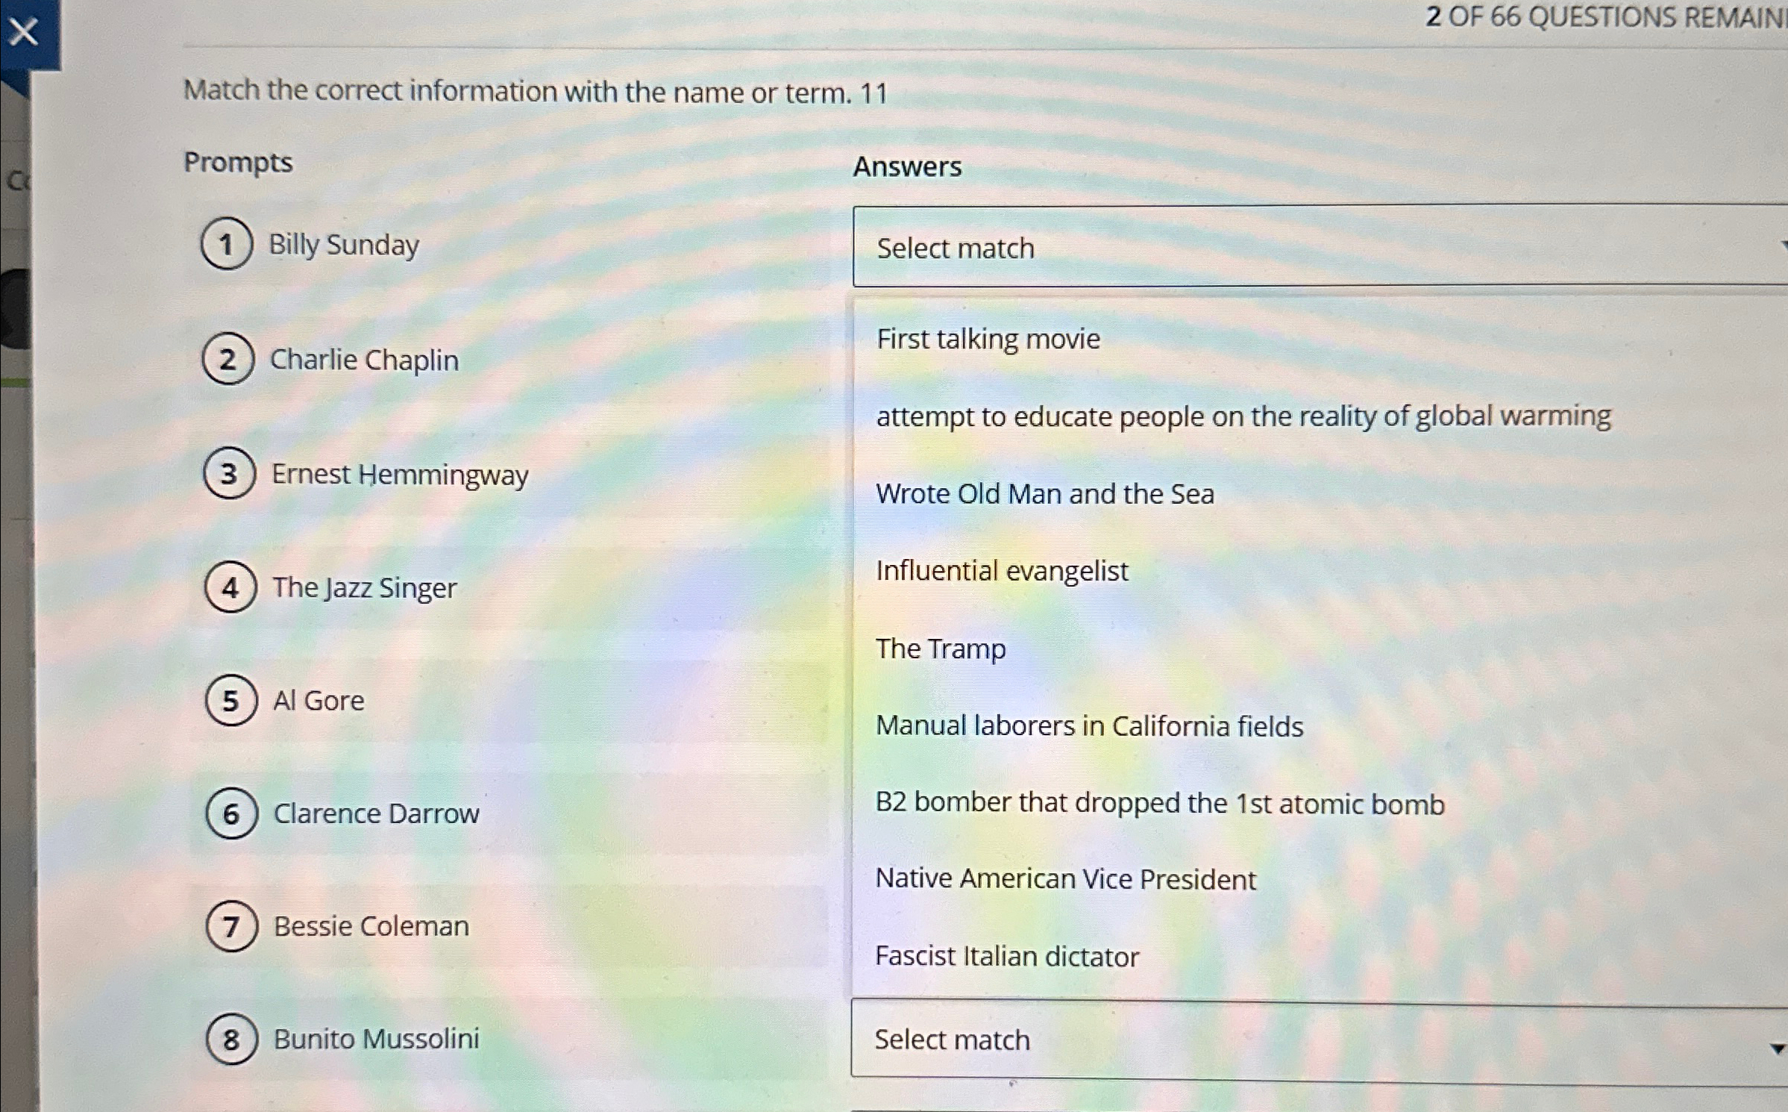Close the quiz with the X icon
The height and width of the screenshot is (1112, 1788).
point(24,32)
